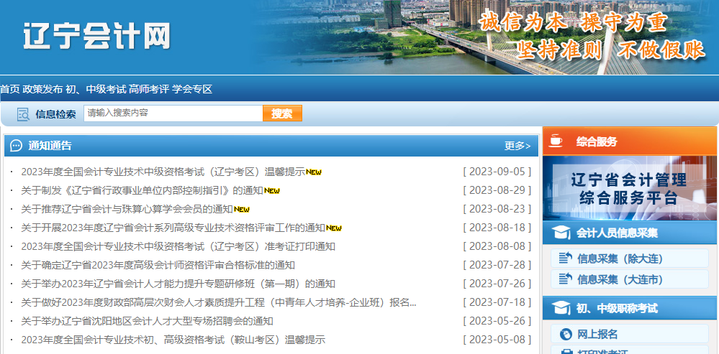Click the date [ 2023-08-29 ]
The image size is (719, 354).
[x=497, y=190]
